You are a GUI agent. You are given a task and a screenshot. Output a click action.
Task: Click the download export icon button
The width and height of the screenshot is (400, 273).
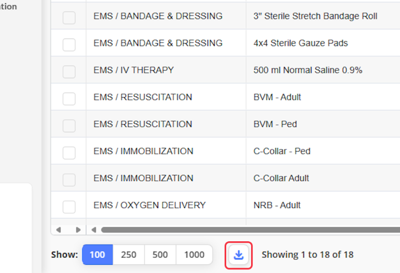[239, 255]
